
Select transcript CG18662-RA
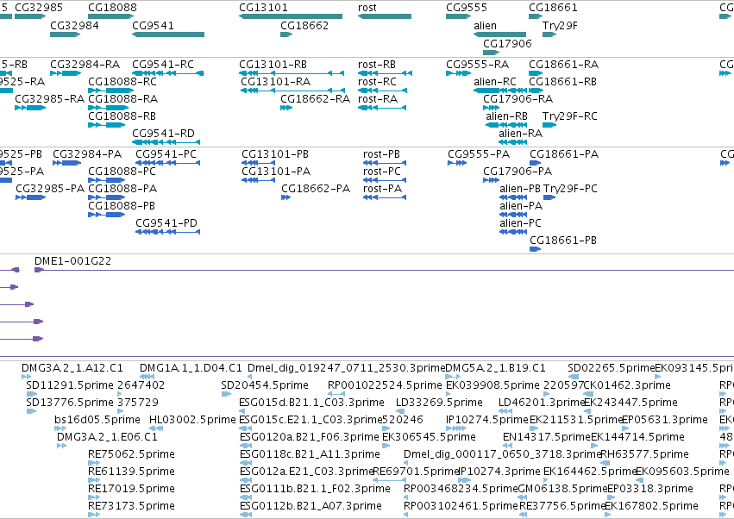click(x=286, y=108)
